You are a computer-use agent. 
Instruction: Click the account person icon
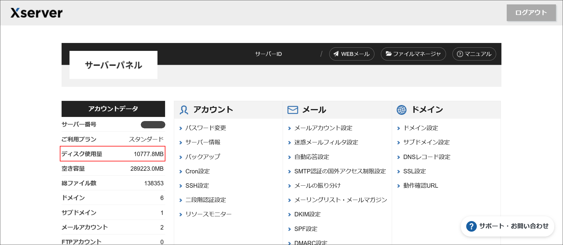click(x=184, y=110)
